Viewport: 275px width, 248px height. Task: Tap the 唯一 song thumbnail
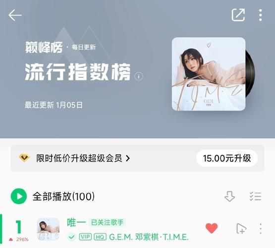click(48, 229)
